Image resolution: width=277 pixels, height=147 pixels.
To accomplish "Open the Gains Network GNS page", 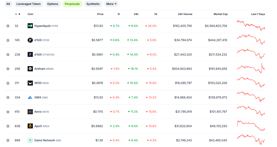I will [x=48, y=140].
